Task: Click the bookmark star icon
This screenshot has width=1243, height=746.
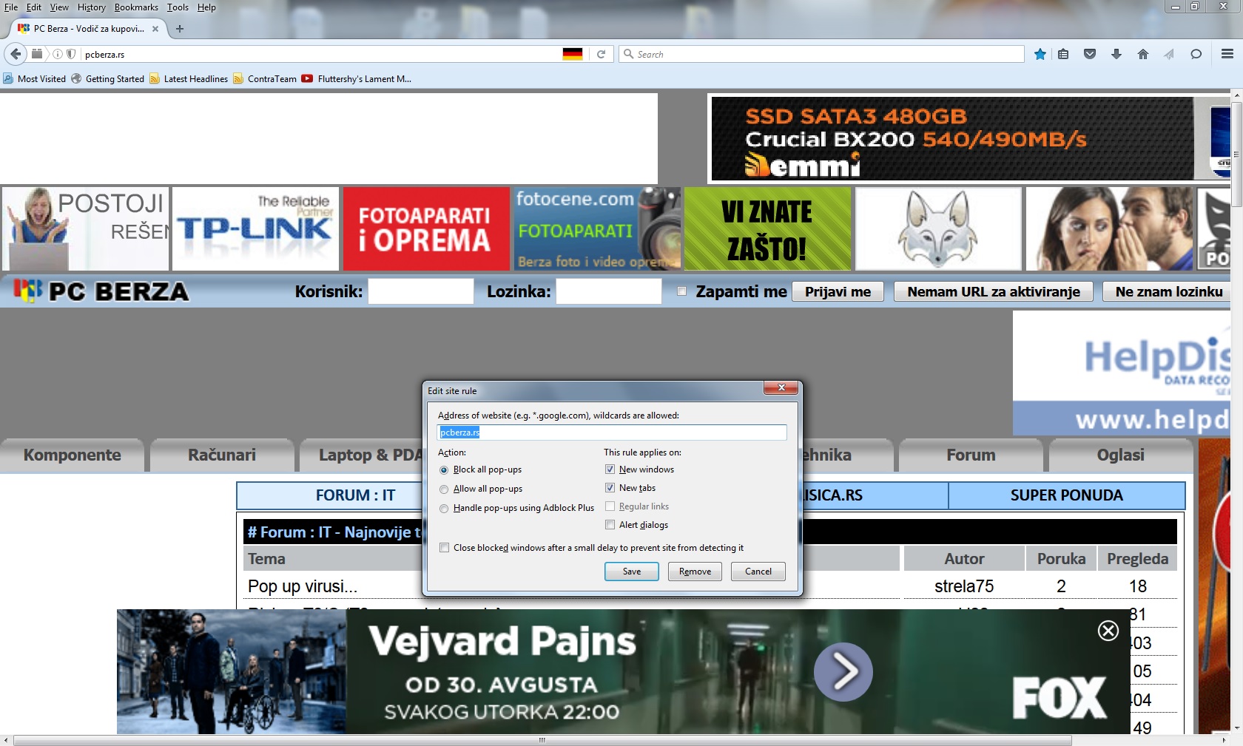Action: [x=1040, y=54]
